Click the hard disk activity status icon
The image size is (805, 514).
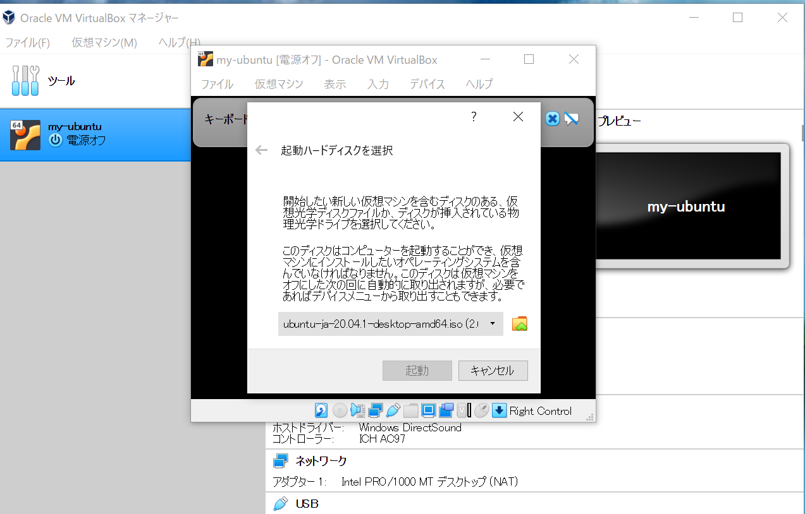[321, 410]
